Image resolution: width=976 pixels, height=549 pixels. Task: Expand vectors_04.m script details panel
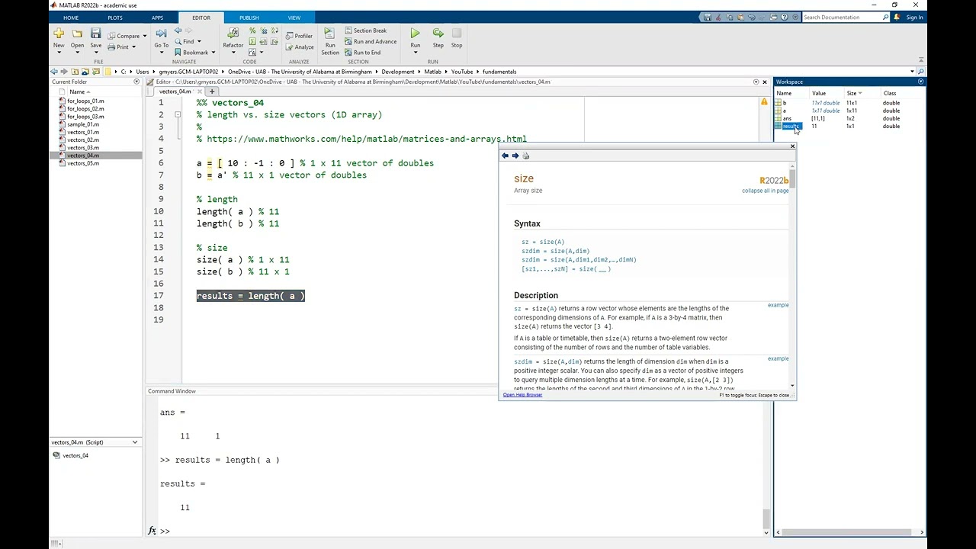[x=135, y=442]
